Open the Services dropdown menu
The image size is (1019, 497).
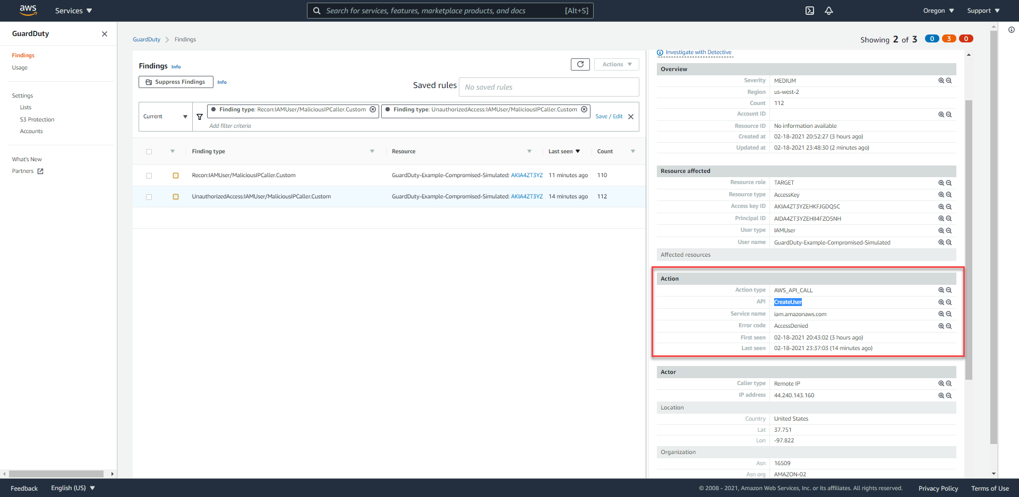pos(73,11)
